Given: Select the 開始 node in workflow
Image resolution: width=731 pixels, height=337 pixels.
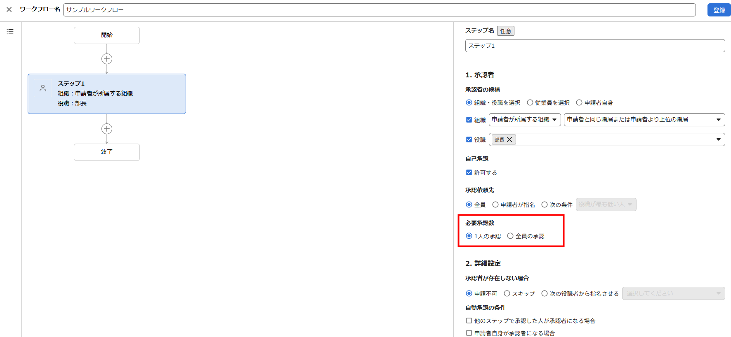Looking at the screenshot, I should tap(107, 35).
